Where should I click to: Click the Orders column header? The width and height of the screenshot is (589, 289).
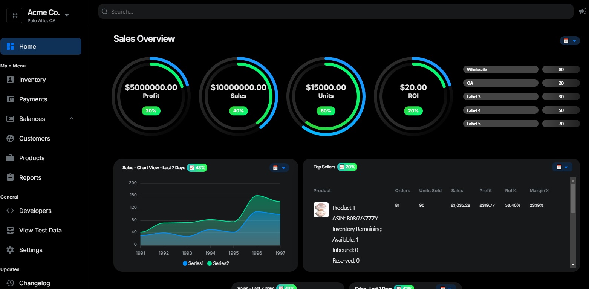[x=402, y=191]
